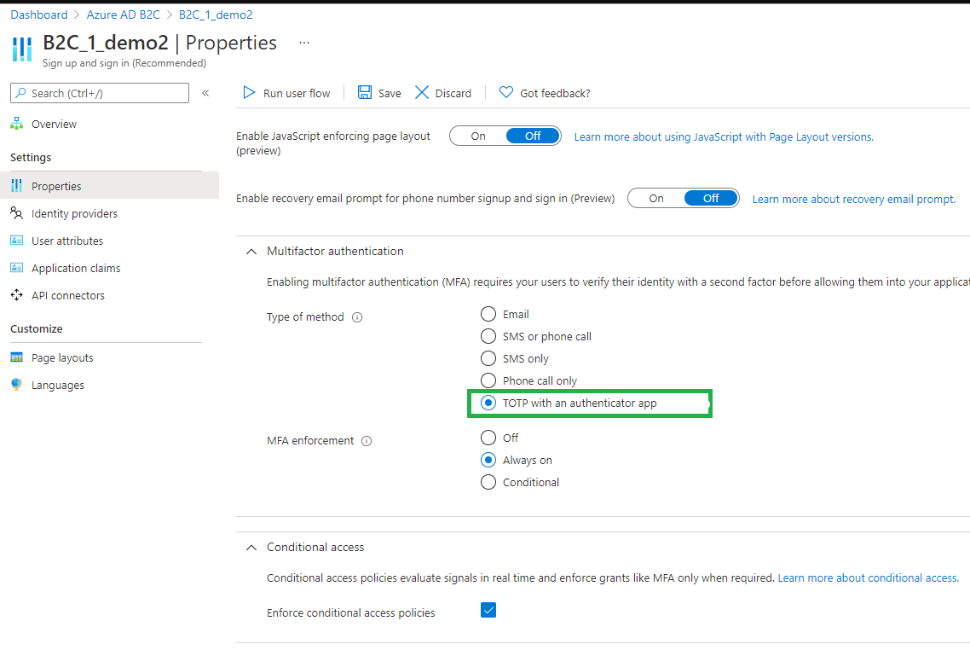This screenshot has height=650, width=970.
Task: Open Learn more about conditional access link
Action: click(x=868, y=577)
